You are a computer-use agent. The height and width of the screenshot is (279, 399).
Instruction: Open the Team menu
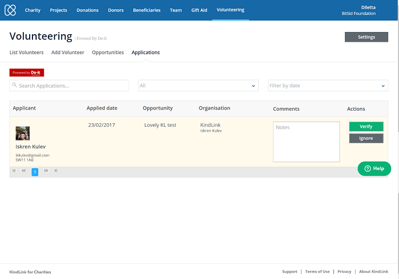pyautogui.click(x=176, y=10)
